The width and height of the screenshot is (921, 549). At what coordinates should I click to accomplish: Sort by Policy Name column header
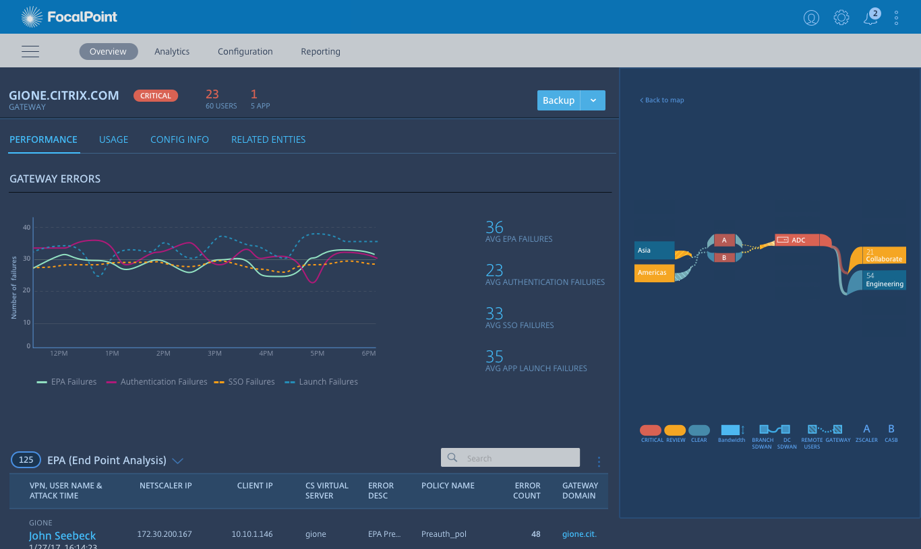click(448, 486)
